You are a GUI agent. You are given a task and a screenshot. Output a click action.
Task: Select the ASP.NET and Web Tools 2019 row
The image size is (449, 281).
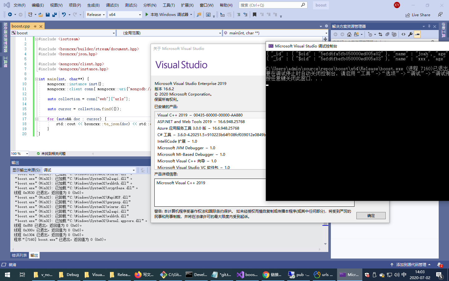(201, 122)
